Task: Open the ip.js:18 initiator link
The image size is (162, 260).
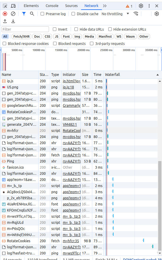Action: (x=68, y=87)
